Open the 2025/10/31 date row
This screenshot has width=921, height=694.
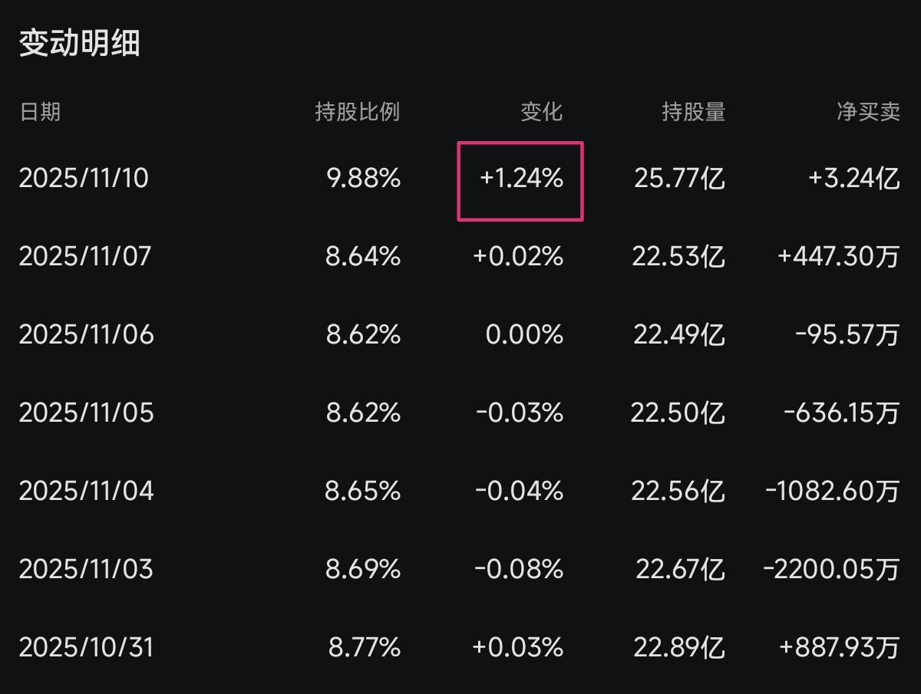coord(86,647)
